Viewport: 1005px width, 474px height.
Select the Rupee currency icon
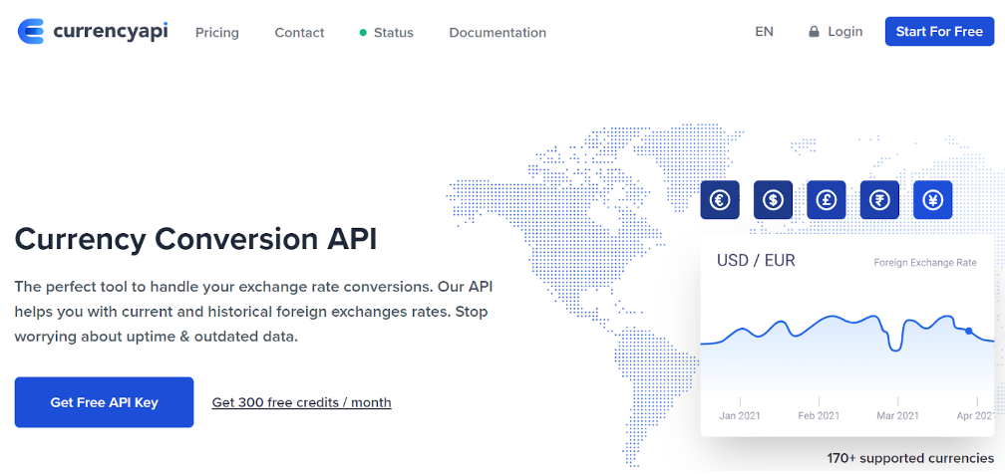click(x=879, y=200)
